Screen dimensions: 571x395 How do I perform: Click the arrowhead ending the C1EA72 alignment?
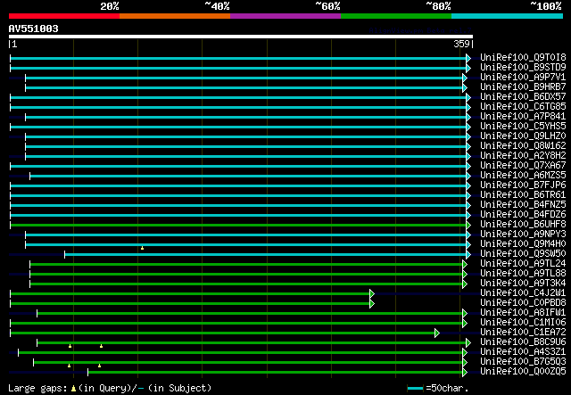(437, 333)
